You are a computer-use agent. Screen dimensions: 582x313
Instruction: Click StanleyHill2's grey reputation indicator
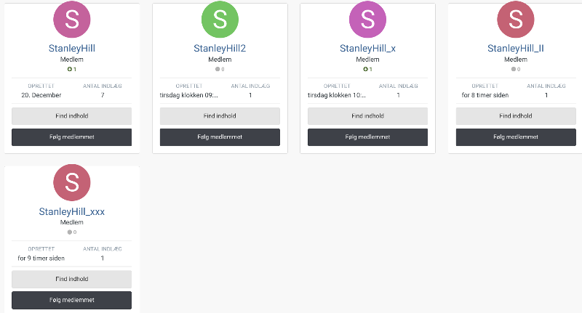coord(220,69)
